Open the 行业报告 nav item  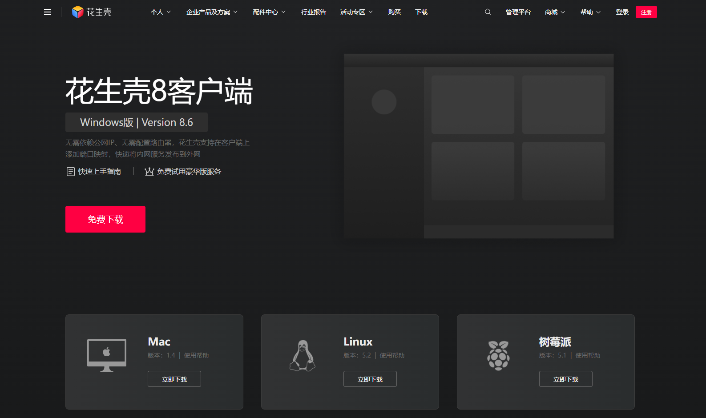point(314,12)
